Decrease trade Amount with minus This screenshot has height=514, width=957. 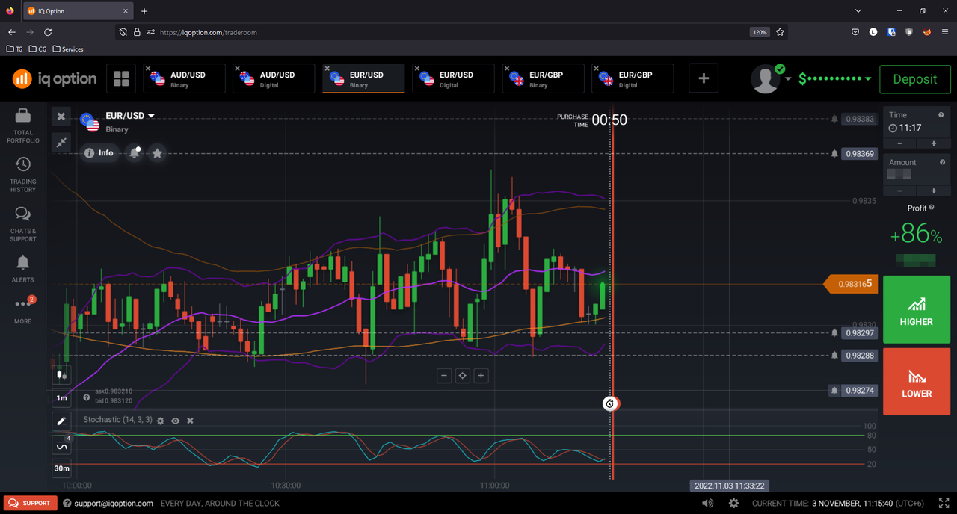pos(899,191)
